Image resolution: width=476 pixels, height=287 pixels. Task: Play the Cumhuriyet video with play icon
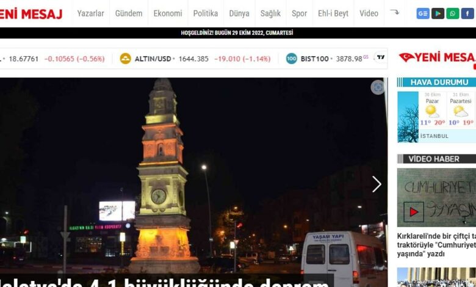414,212
